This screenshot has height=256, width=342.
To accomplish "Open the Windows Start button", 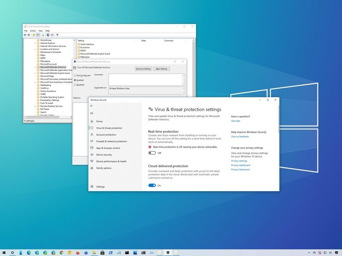I will tap(4, 253).
